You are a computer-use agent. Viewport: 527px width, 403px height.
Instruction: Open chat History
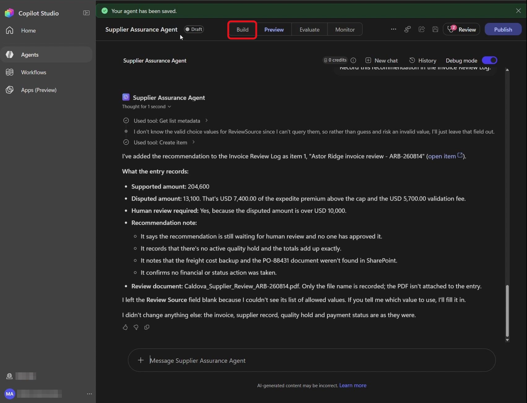[x=423, y=60]
